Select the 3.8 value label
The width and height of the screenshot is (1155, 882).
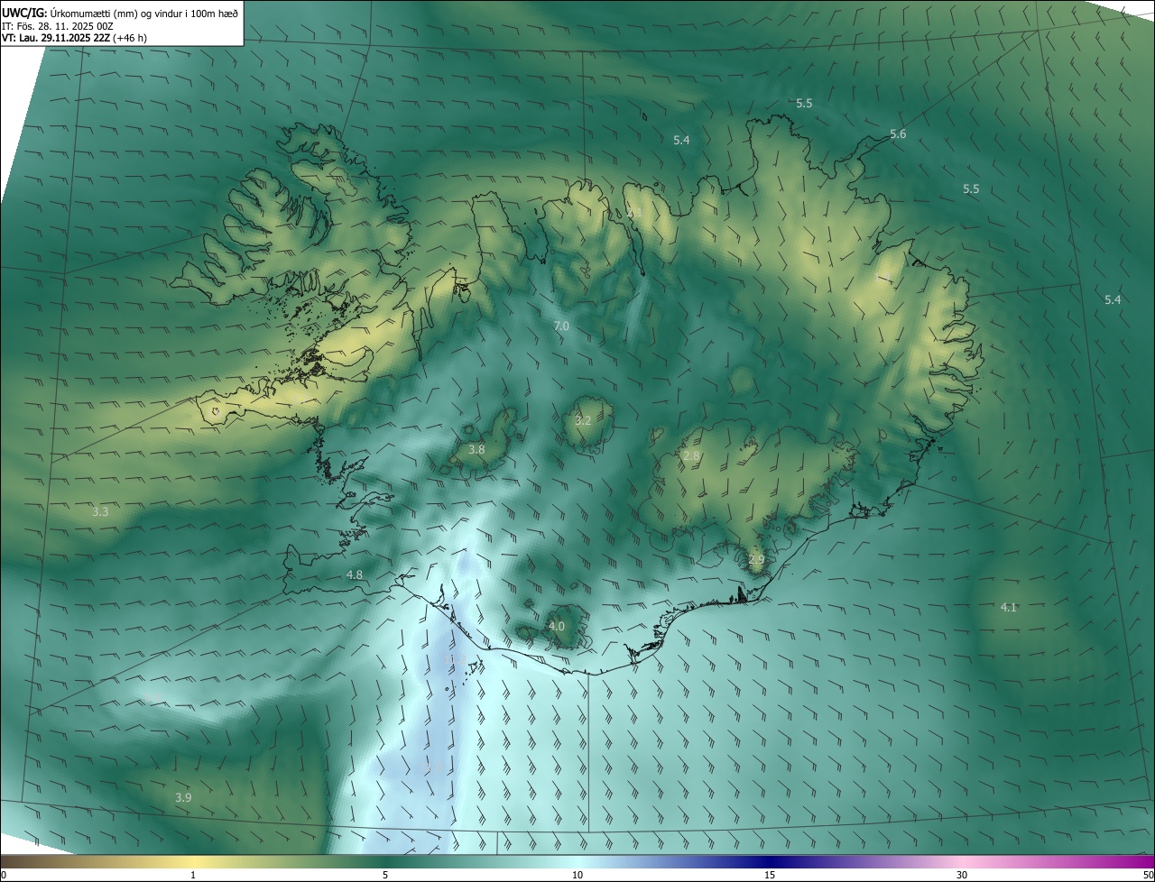pyautogui.click(x=476, y=449)
